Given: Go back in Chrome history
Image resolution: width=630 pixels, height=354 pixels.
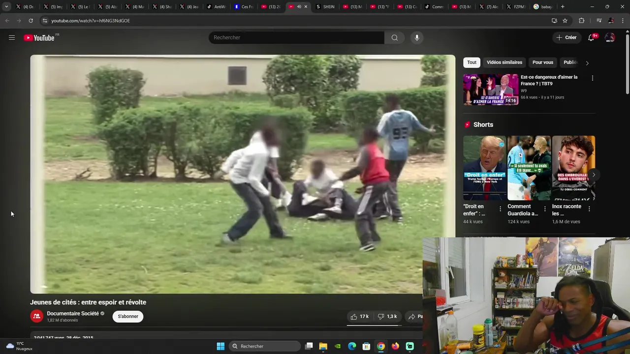Looking at the screenshot, I should [7, 21].
